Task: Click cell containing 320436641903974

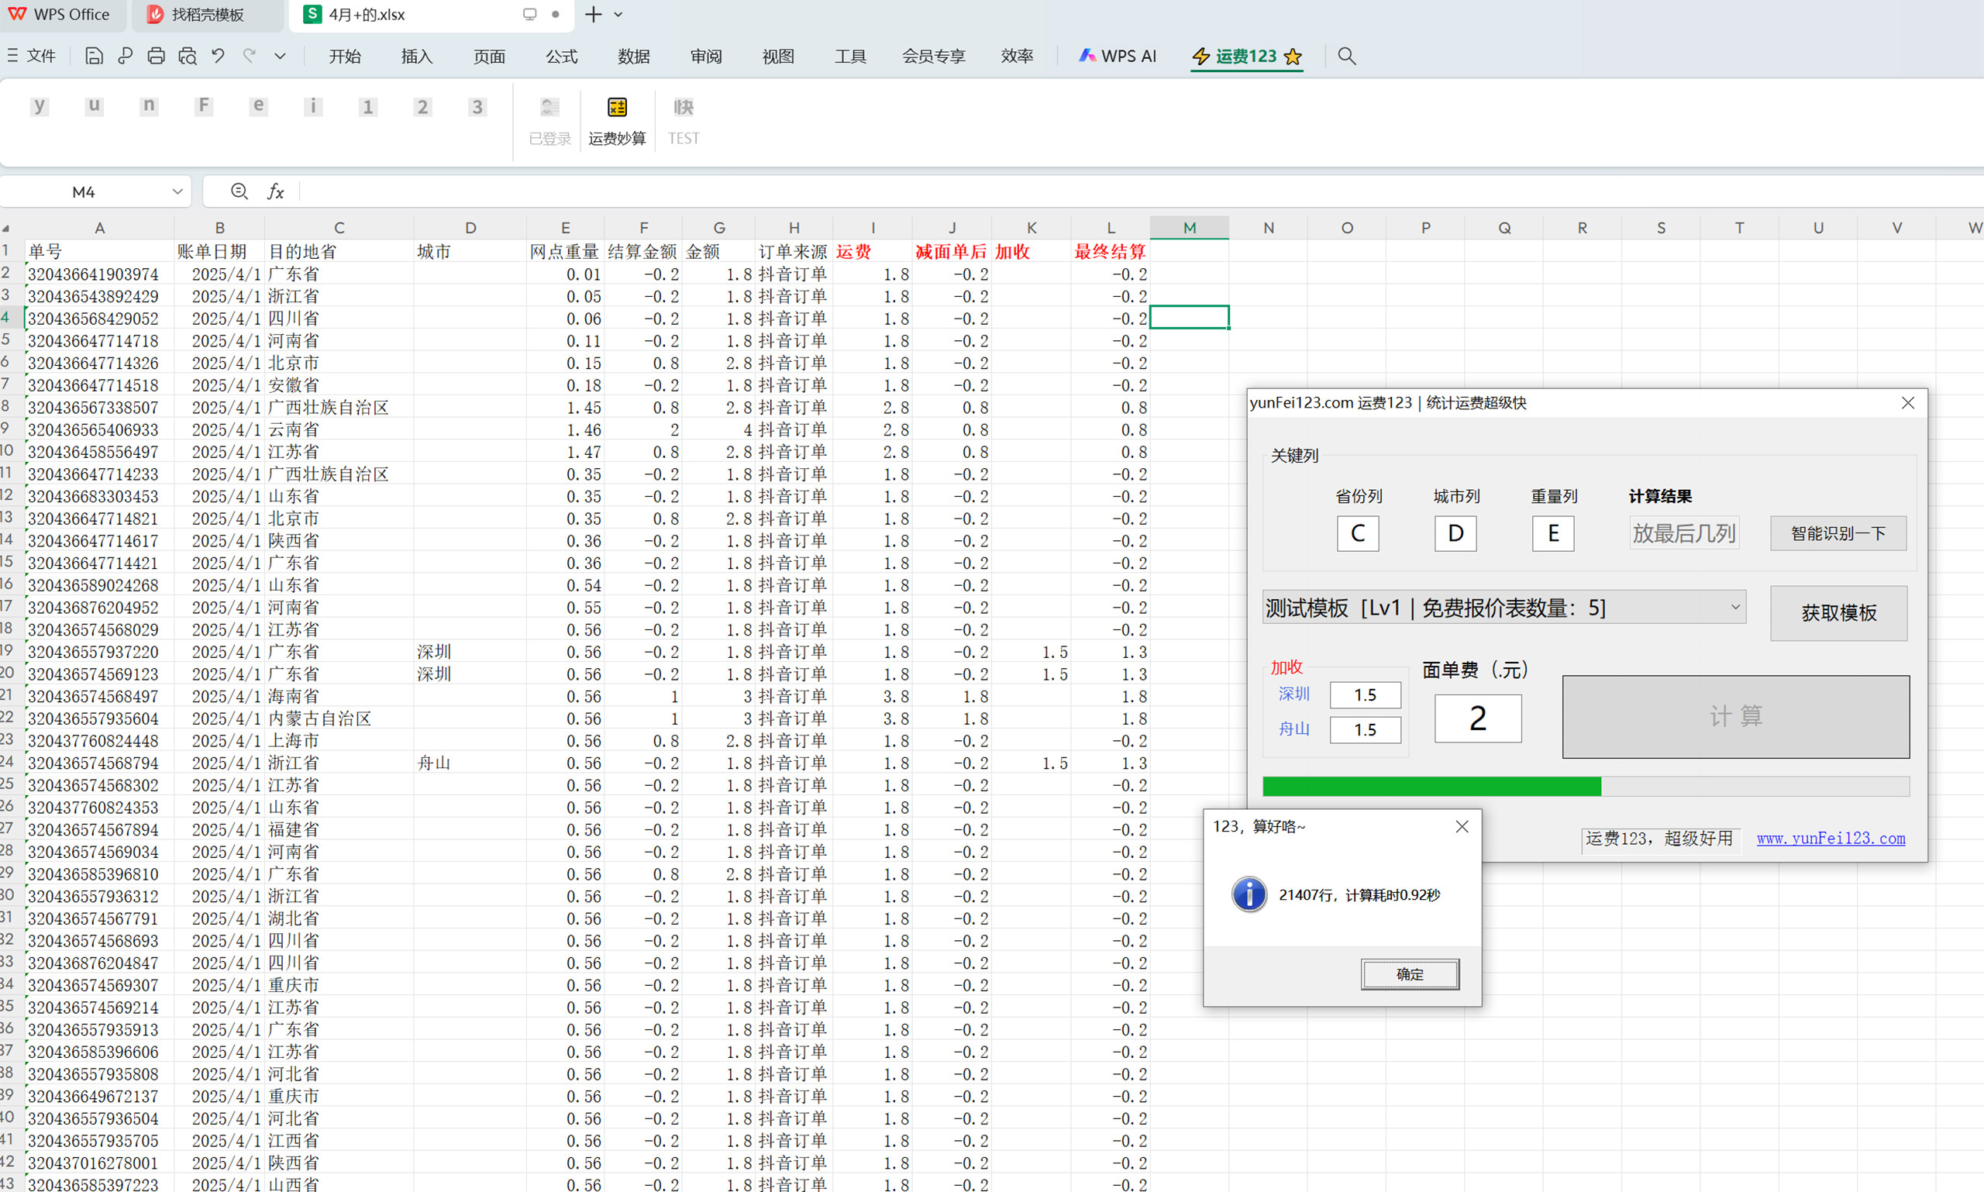Action: pos(100,274)
